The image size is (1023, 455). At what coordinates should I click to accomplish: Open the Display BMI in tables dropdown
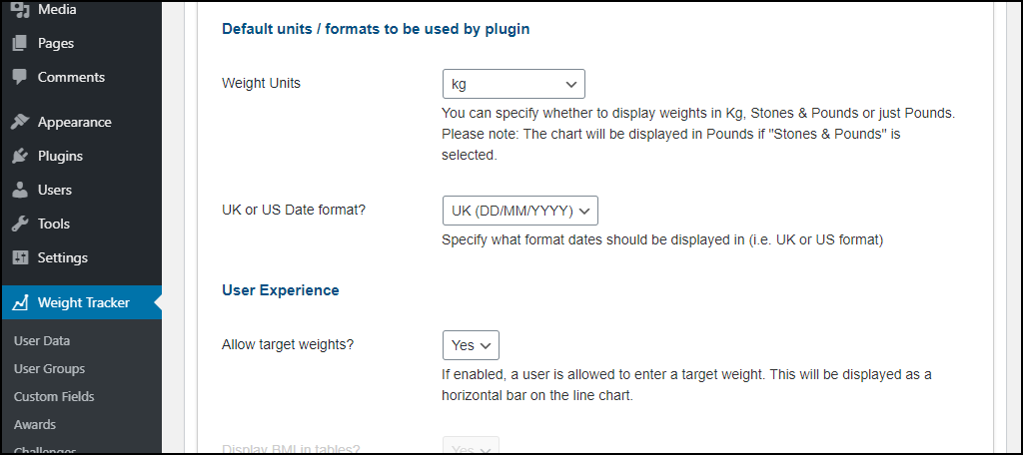tap(471, 447)
